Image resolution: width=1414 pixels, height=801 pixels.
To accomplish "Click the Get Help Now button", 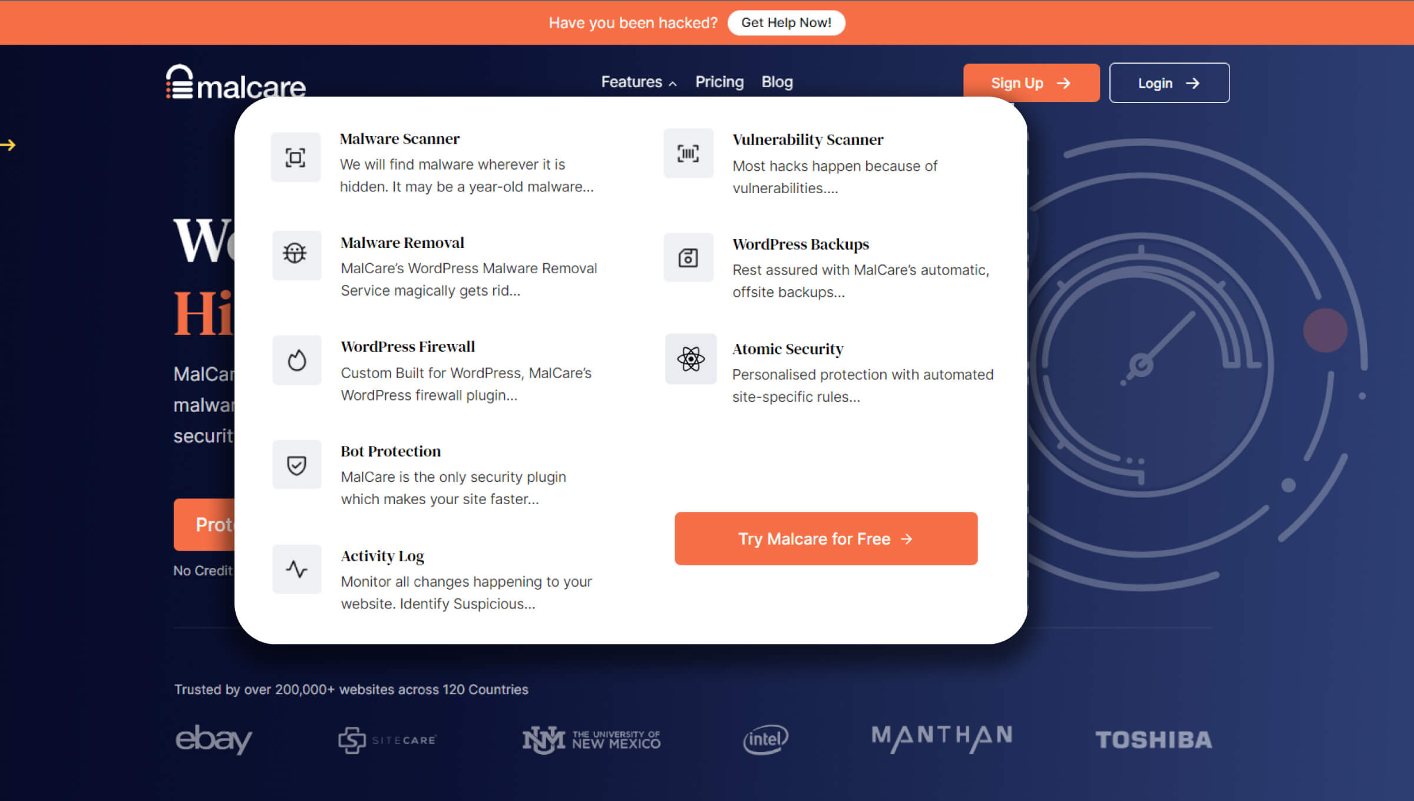I will [x=786, y=22].
